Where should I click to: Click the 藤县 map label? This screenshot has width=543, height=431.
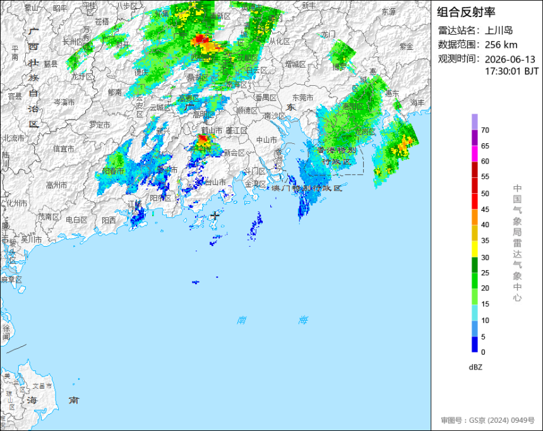51,64
